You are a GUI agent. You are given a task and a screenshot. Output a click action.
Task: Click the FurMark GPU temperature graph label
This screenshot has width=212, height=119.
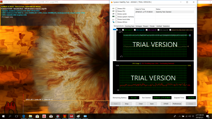coord(39,99)
